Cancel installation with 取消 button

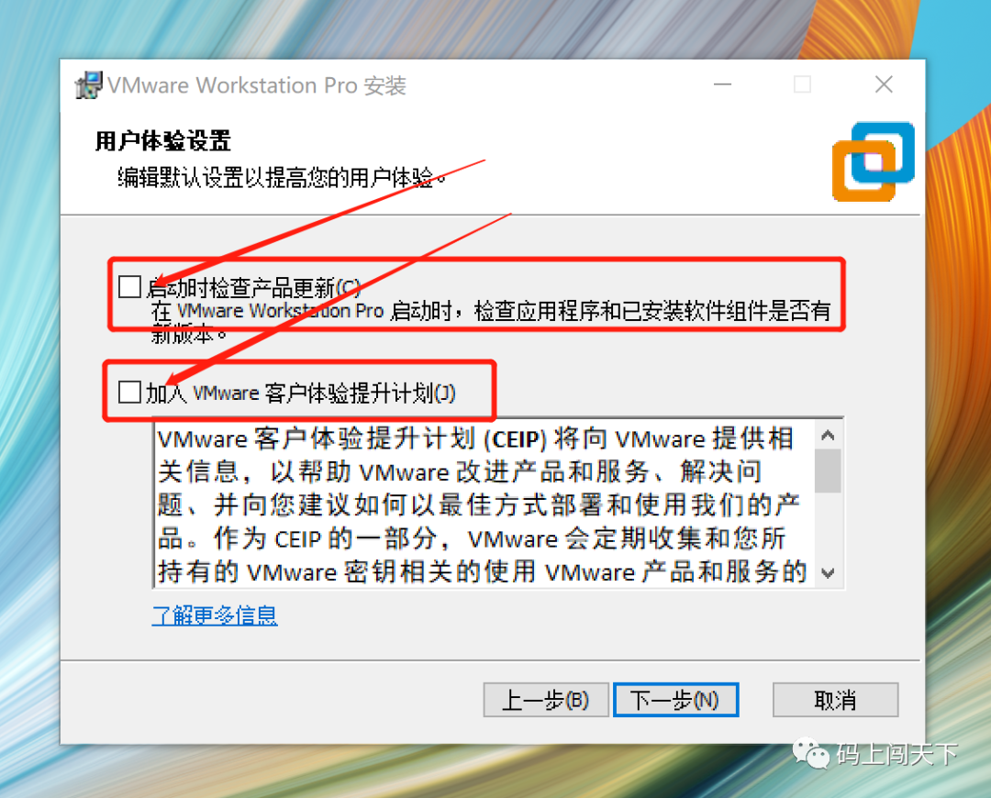click(x=836, y=700)
